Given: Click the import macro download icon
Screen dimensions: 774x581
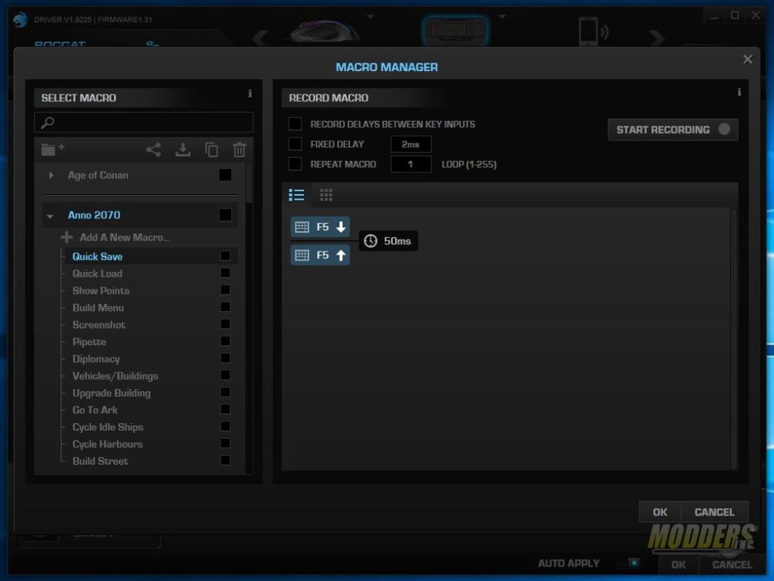Looking at the screenshot, I should coord(183,150).
